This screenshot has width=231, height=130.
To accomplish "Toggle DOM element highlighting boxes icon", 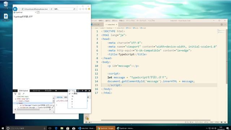I will click(19, 94).
